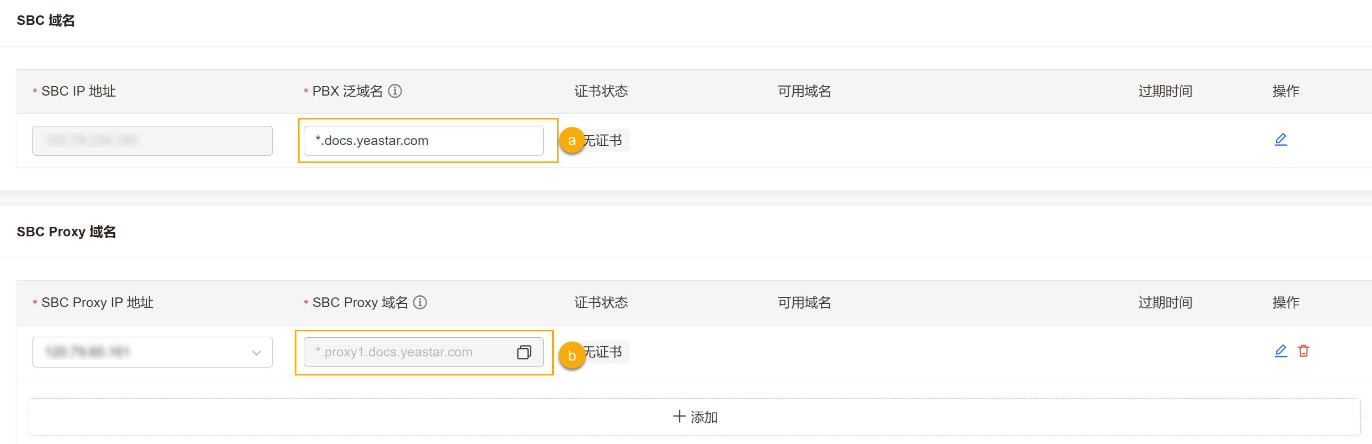Click the *.proxy1.docs.yeastar.com domain field
Viewport: 1372px width, 444px height.
408,352
